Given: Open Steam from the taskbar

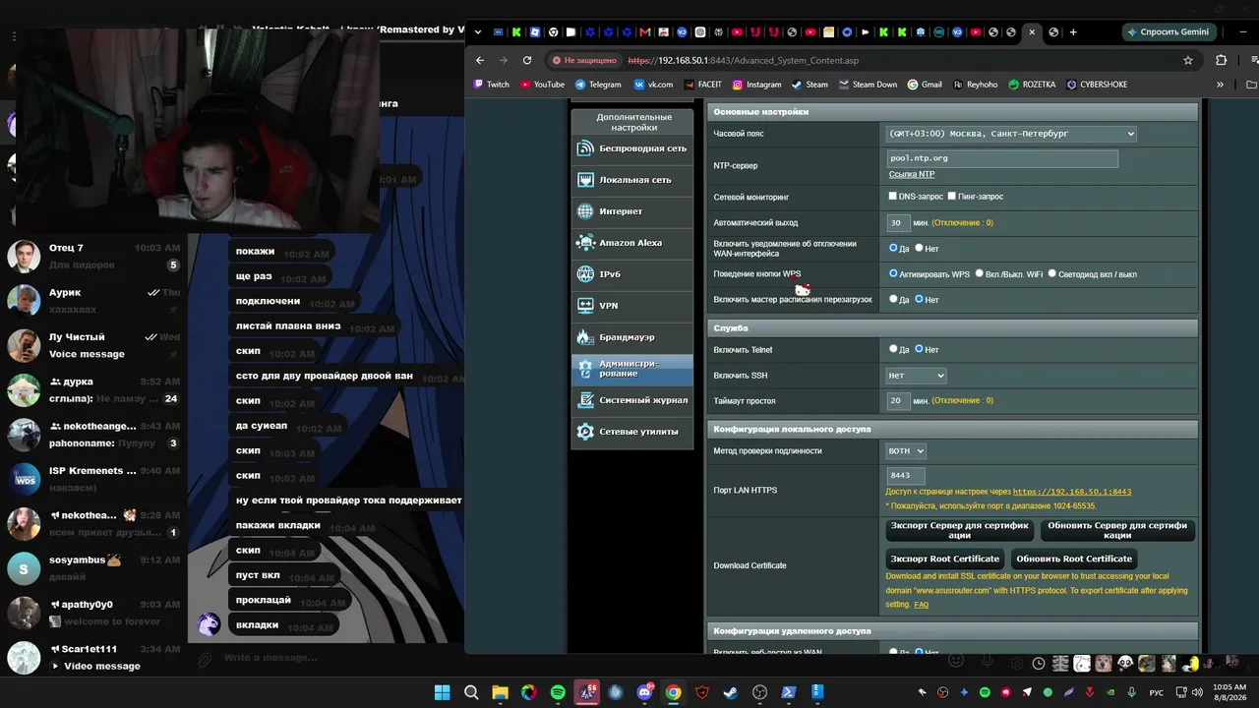Looking at the screenshot, I should (731, 692).
